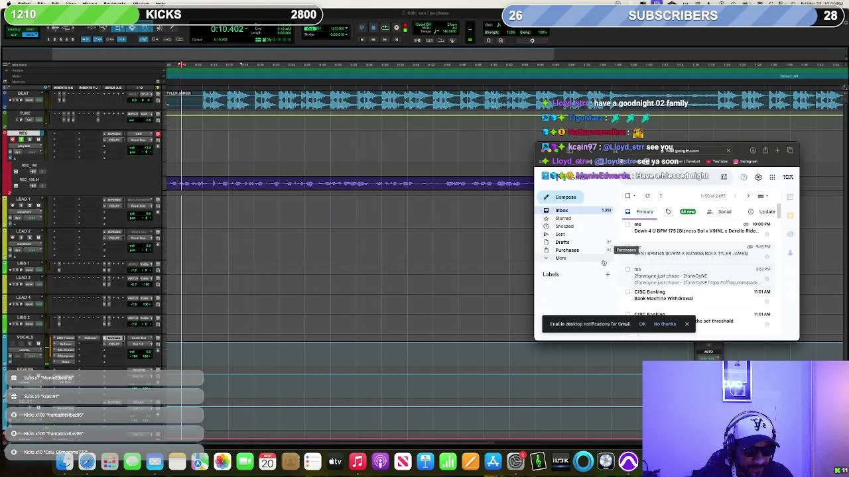Viewport: 849px width, 477px height.
Task: Open Vocal Bus output selector on REC track
Action: [x=139, y=141]
